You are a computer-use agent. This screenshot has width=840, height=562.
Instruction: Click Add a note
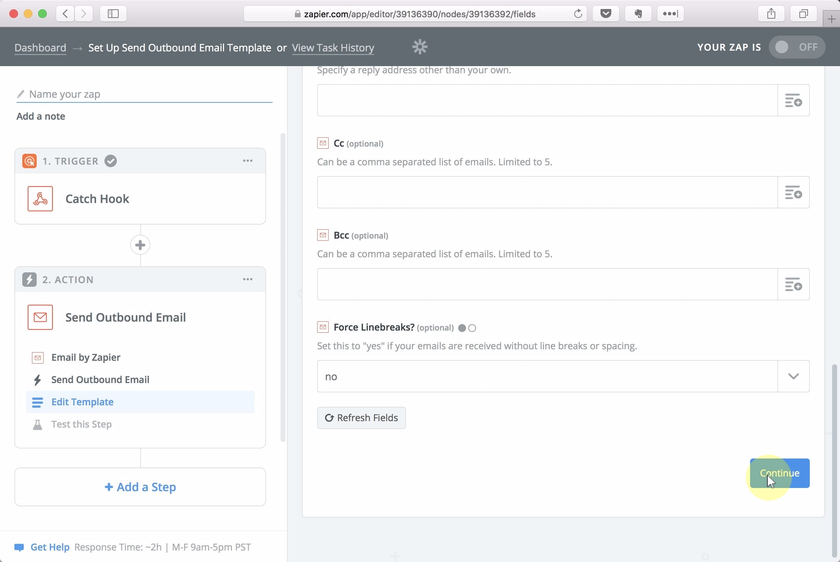(41, 116)
